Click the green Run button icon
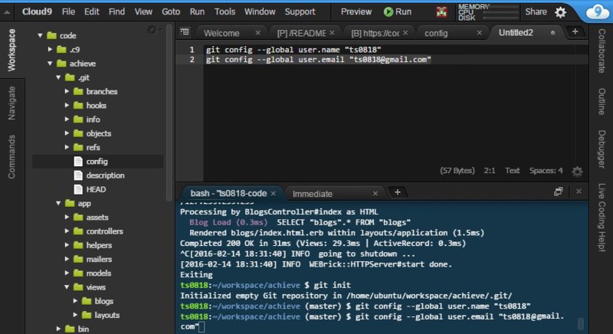The image size is (613, 334). coord(388,11)
